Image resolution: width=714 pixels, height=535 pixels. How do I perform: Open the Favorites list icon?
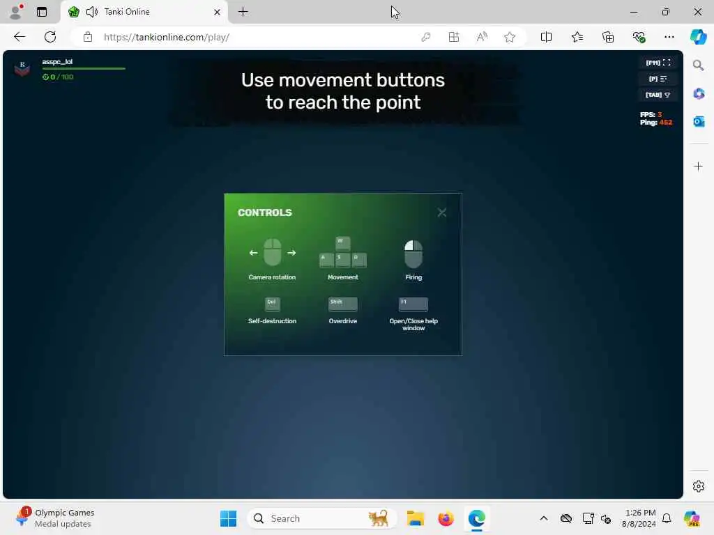577,38
